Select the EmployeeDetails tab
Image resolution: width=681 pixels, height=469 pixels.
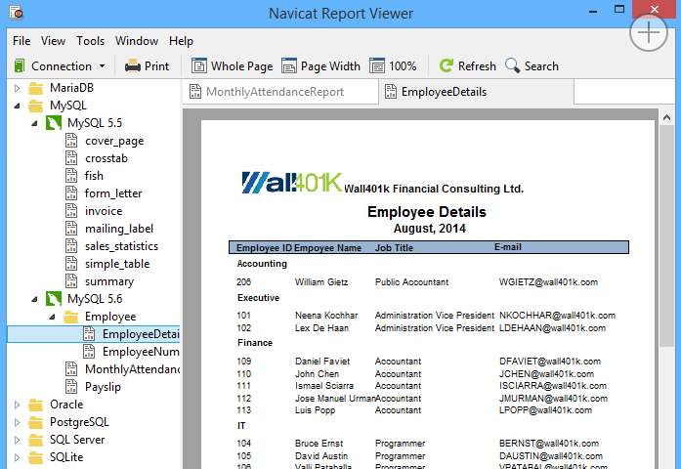click(477, 92)
